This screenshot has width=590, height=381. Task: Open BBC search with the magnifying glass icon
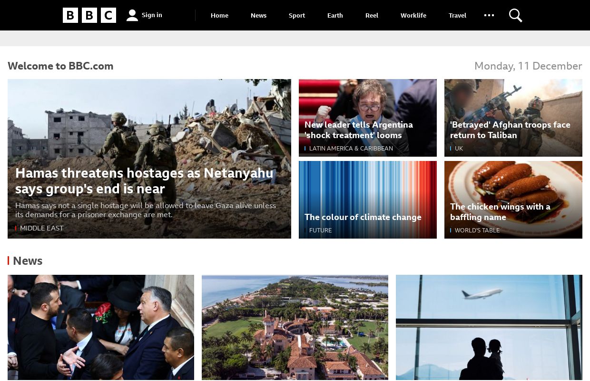[515, 15]
